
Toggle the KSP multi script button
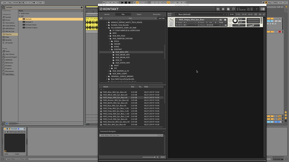coord(256,14)
